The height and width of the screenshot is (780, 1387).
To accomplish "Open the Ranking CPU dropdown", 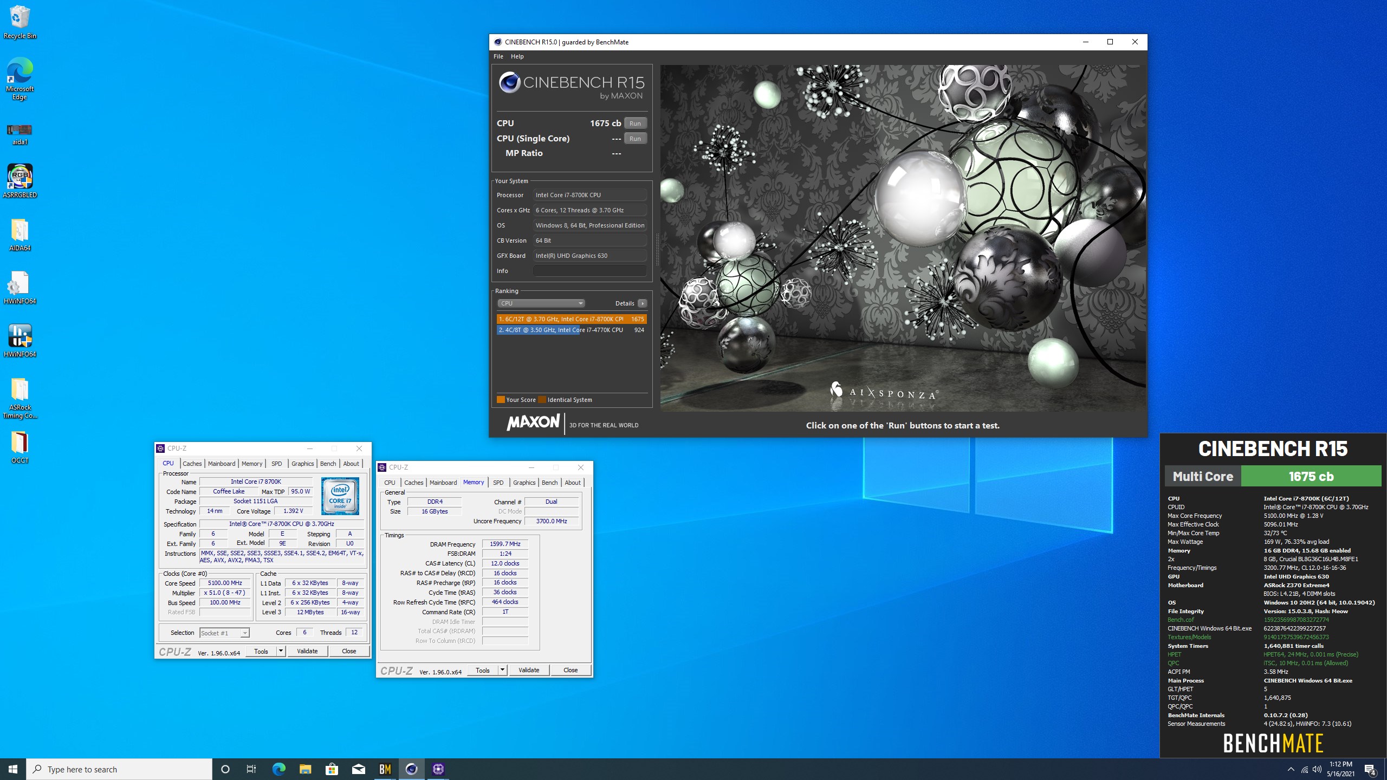I will click(x=541, y=303).
